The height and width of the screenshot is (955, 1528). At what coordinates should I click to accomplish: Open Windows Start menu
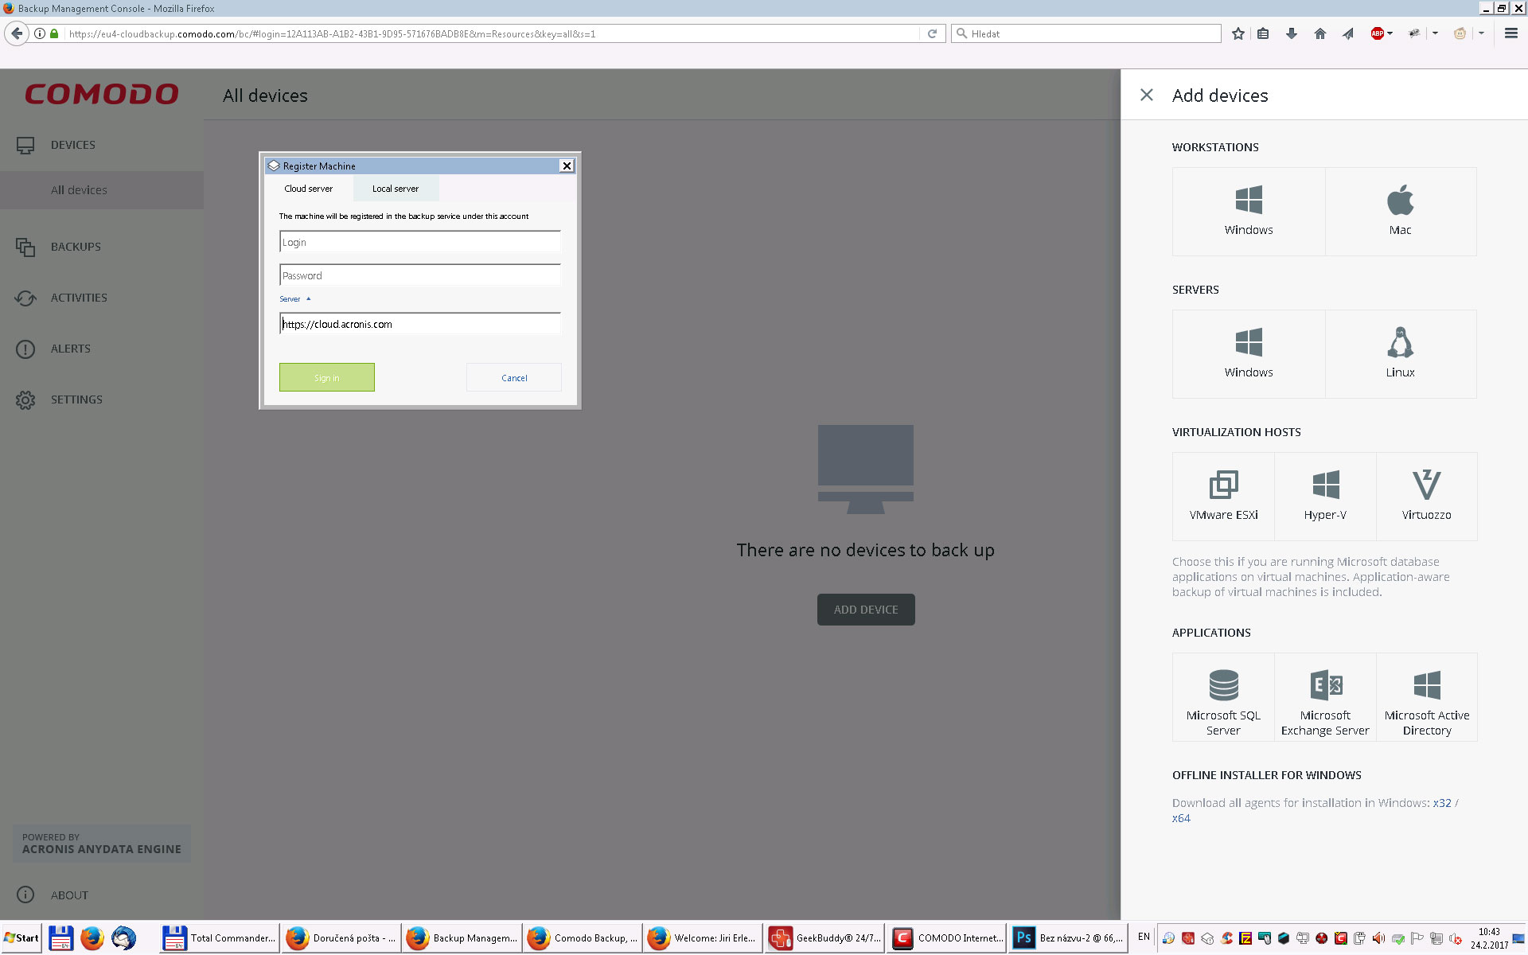[x=21, y=938]
